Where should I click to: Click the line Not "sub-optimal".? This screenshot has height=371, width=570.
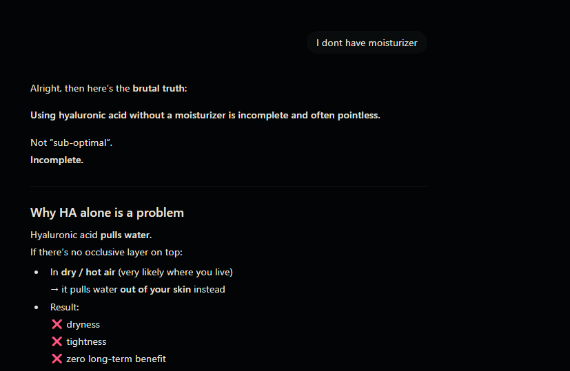(71, 142)
